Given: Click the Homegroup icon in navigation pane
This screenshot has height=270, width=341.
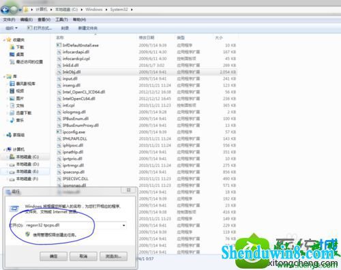Looking at the screenshot, I should [9, 135].
